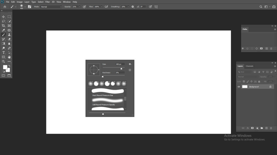Select the Gradient tool
277x155 pixels.
point(3,44)
